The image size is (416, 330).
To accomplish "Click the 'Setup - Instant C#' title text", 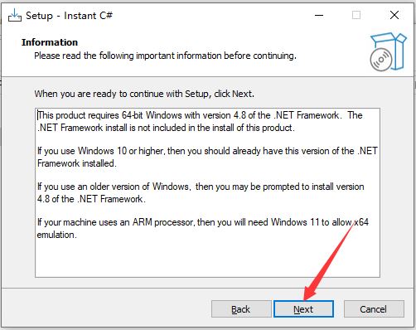I will [x=70, y=16].
